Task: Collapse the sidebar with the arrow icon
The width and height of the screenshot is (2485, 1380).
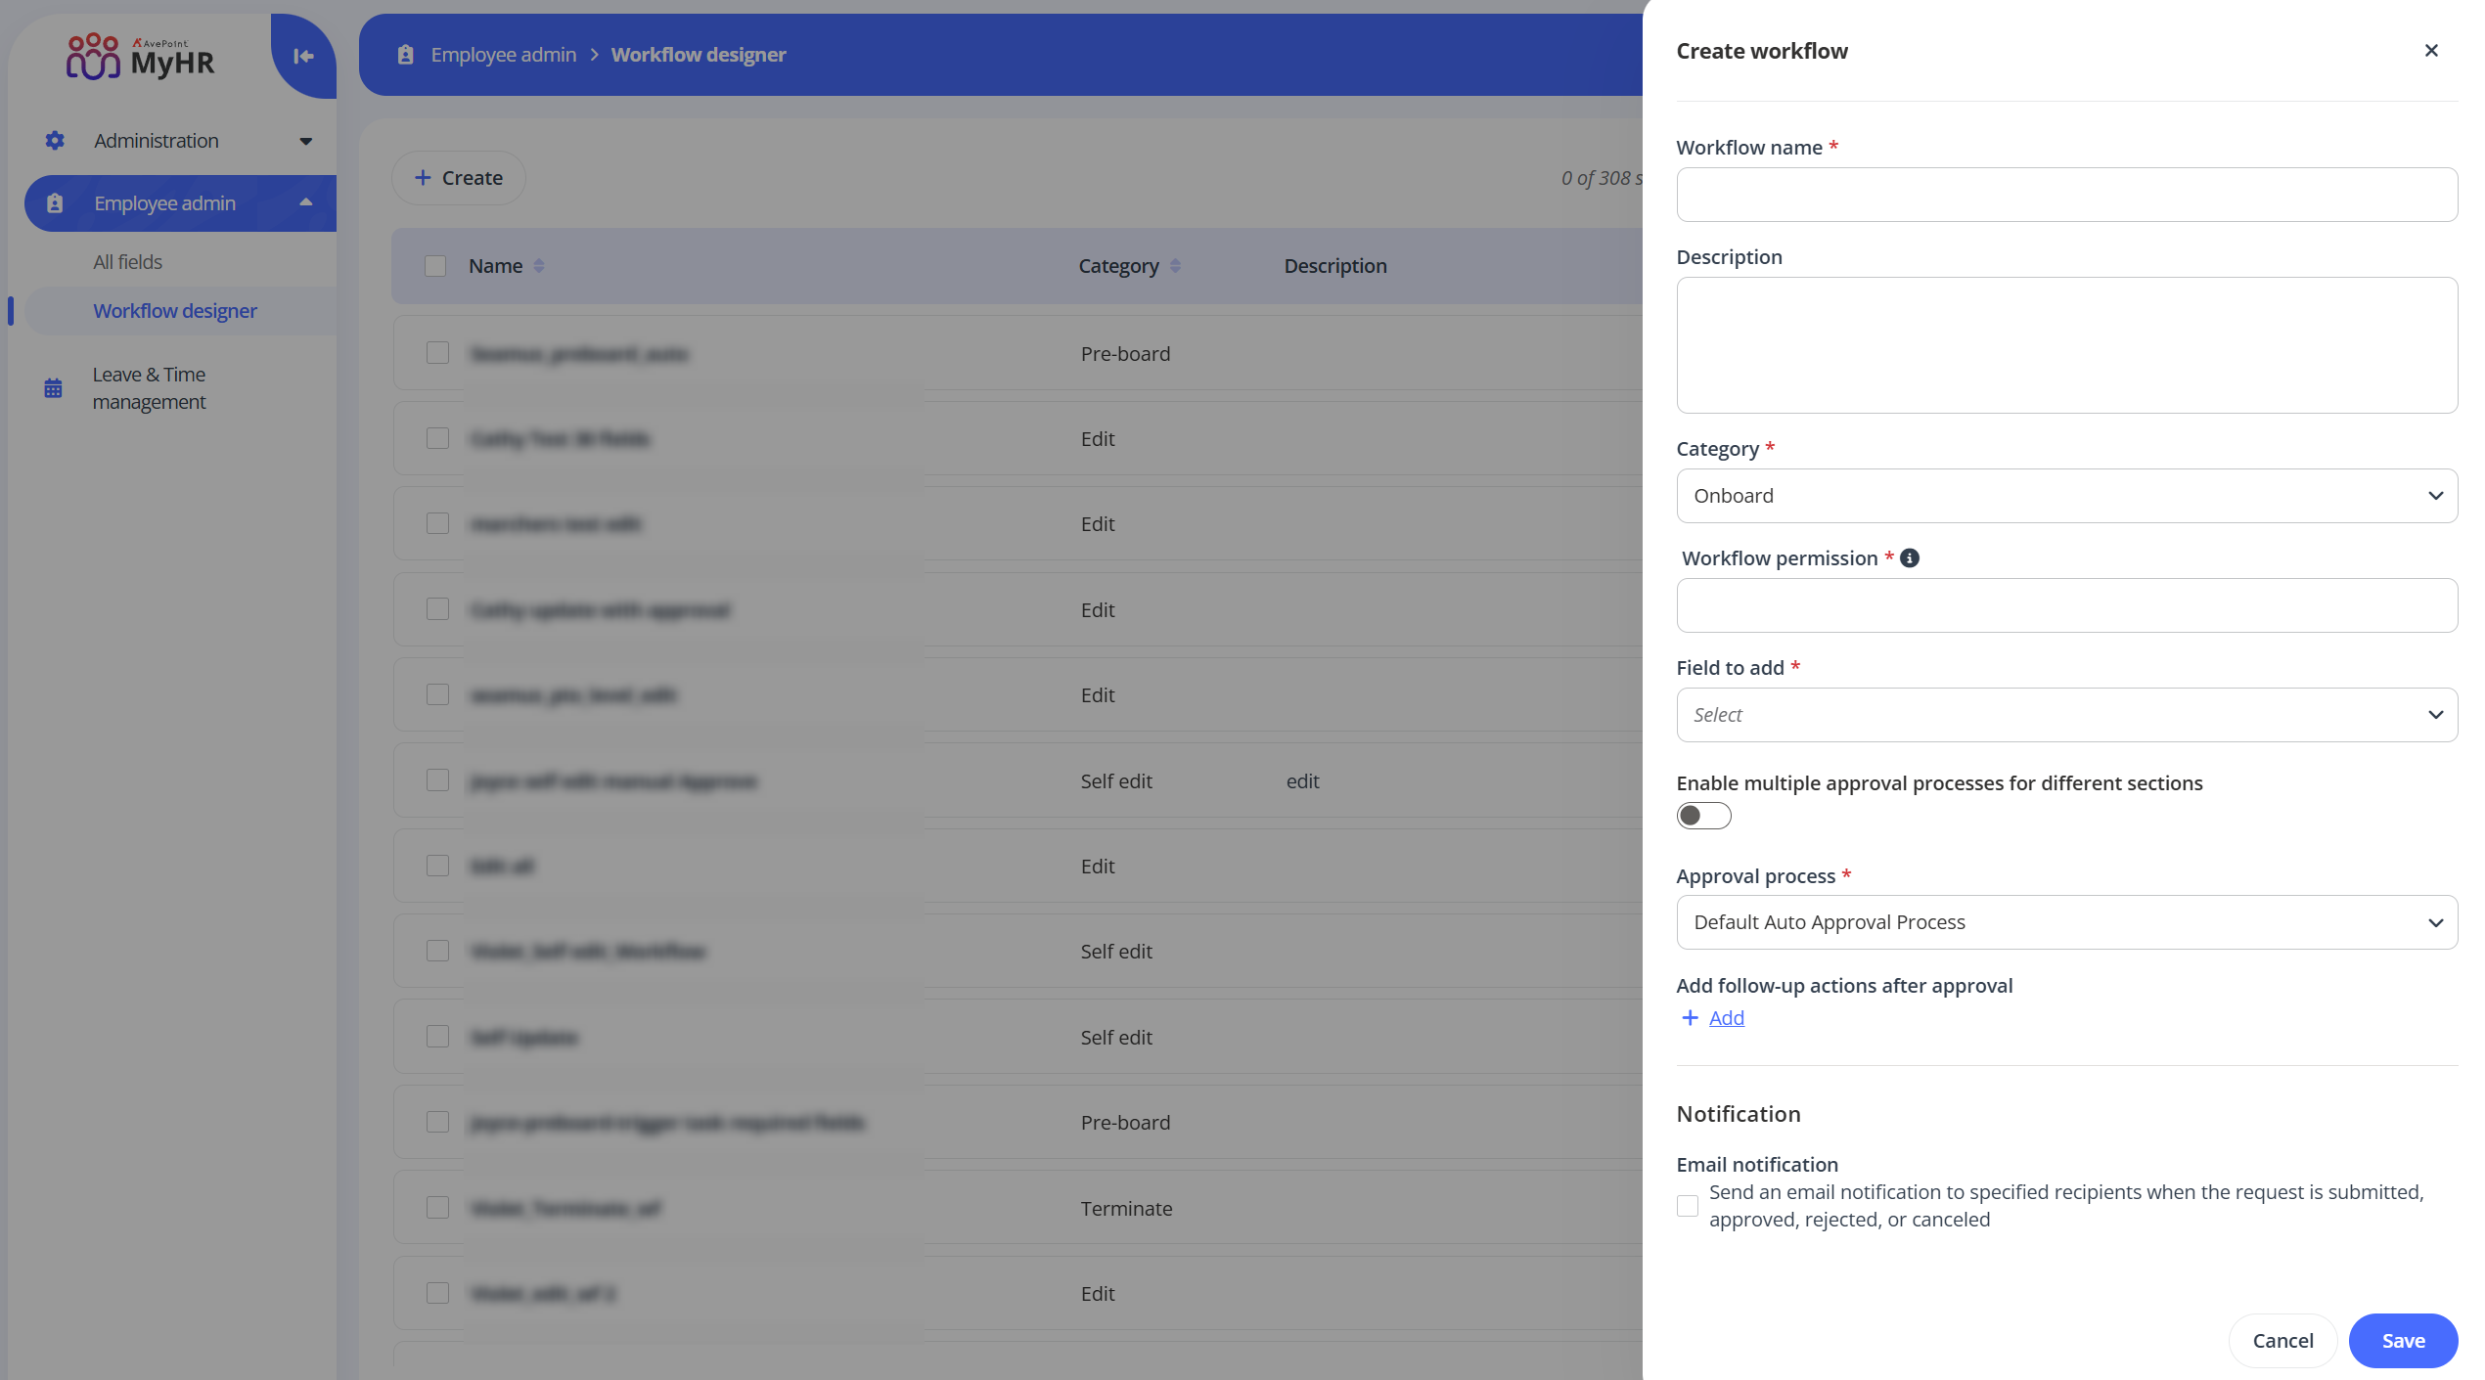Action: 303,57
